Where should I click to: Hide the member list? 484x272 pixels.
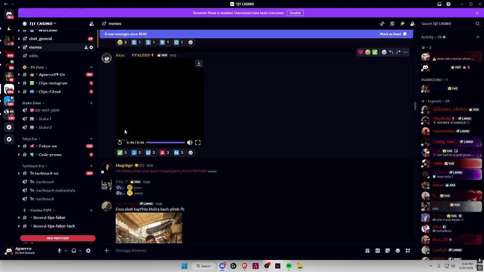click(x=413, y=23)
